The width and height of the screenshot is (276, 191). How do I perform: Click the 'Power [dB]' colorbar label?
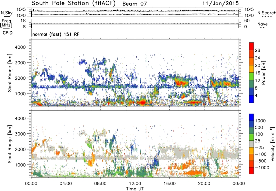click(263, 73)
